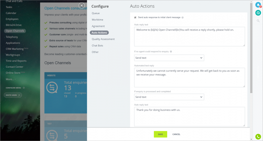This screenshot has width=263, height=141.
Task: Click the scrollbar up arrow
Action: coord(251,2)
